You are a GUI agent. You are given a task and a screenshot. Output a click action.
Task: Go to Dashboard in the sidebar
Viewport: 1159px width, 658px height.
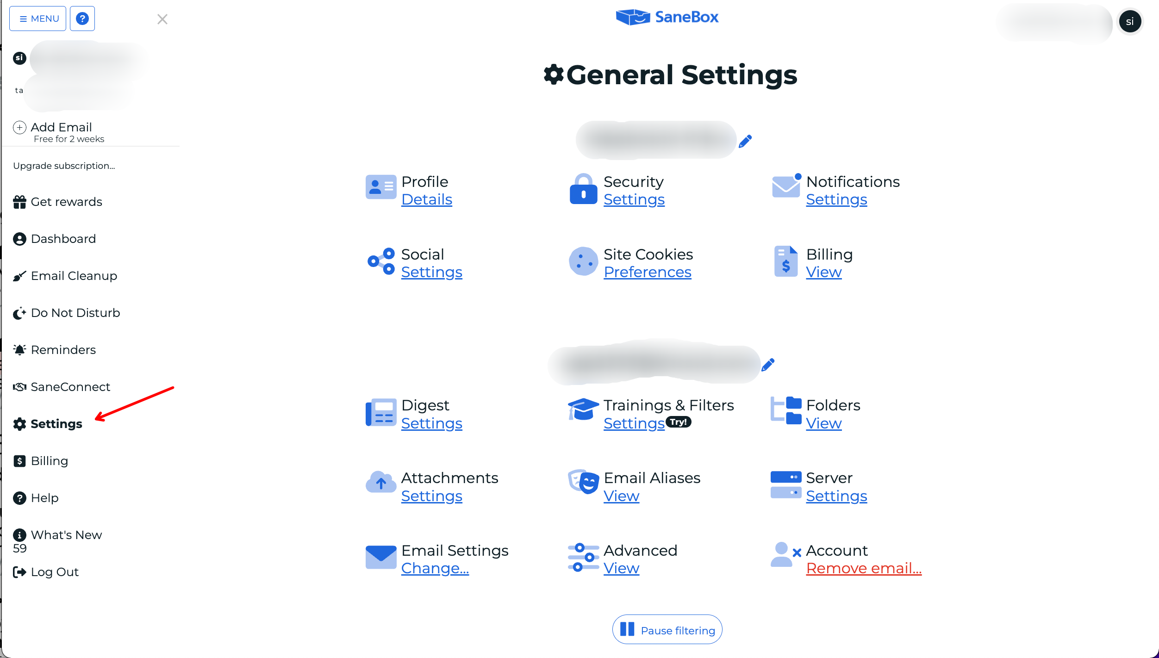[x=63, y=239]
